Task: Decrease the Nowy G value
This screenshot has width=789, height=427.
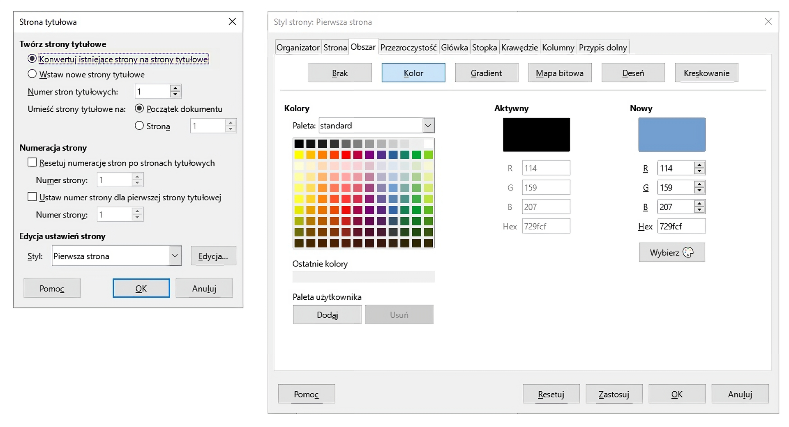Action: [699, 191]
